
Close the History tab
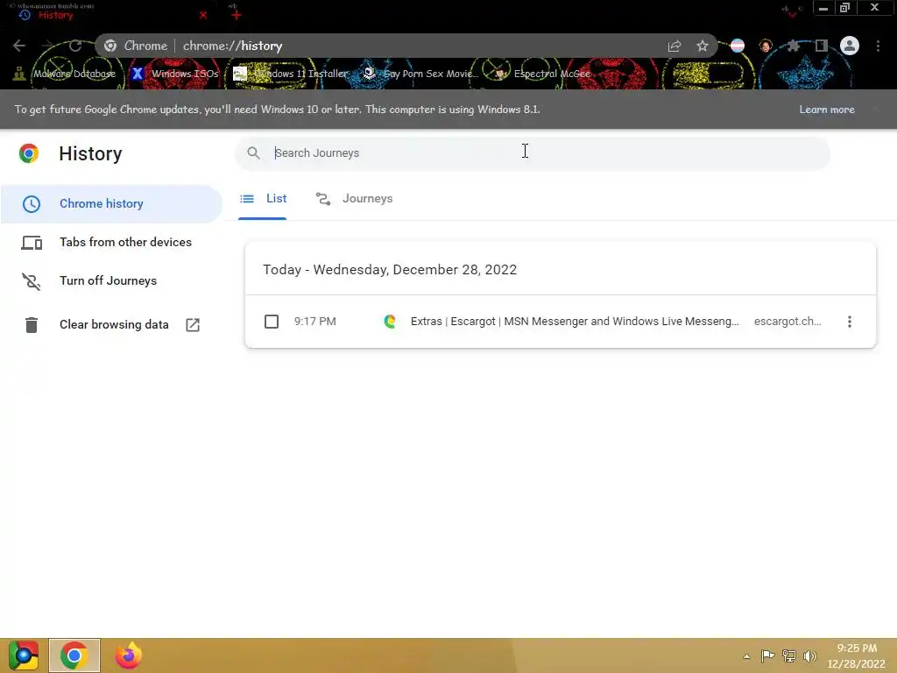(x=203, y=15)
